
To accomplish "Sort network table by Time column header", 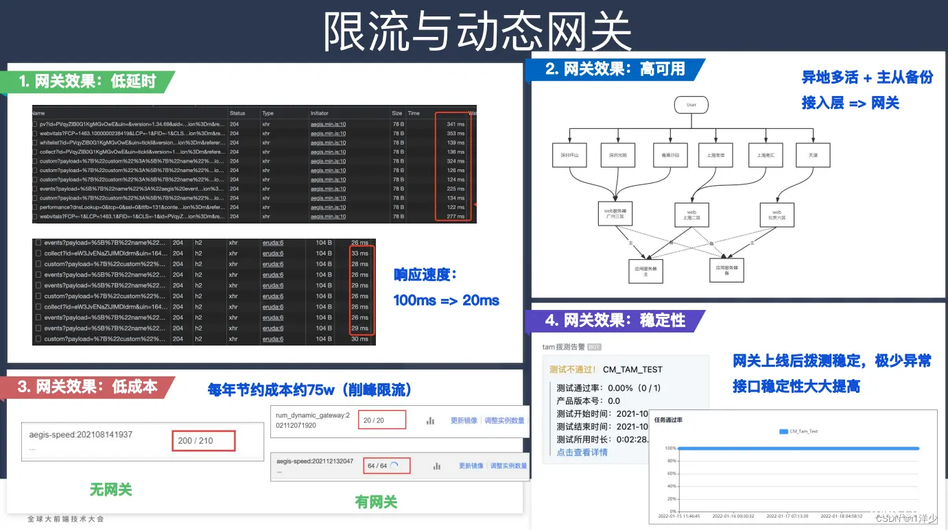I will (414, 113).
